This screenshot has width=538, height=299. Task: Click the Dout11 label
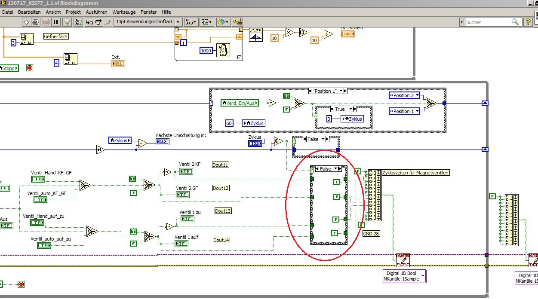pos(221,165)
